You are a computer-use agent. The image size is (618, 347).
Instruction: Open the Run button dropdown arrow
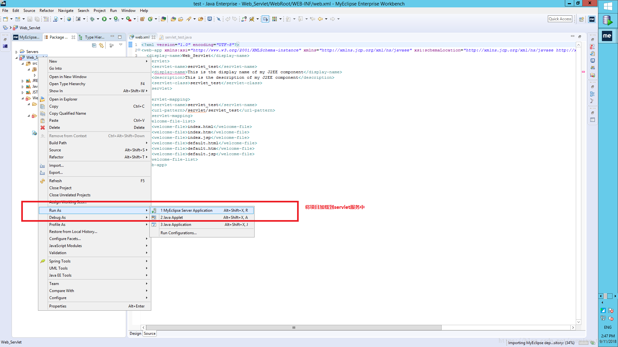tap(110, 19)
